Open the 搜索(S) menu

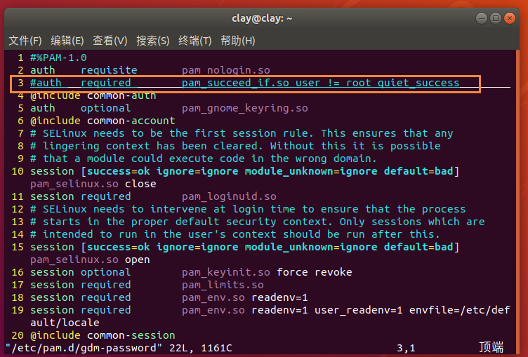coord(152,41)
